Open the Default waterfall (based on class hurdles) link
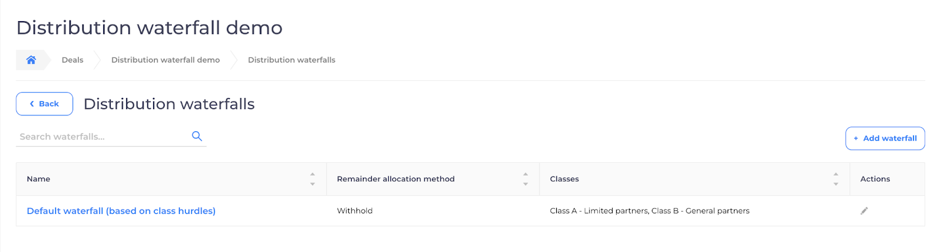The height and width of the screenshot is (252, 938). tap(121, 211)
